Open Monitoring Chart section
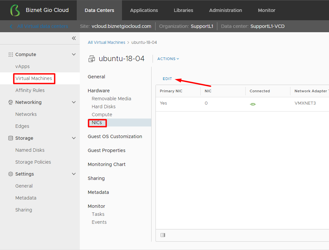This screenshot has width=329, height=250. click(x=106, y=164)
